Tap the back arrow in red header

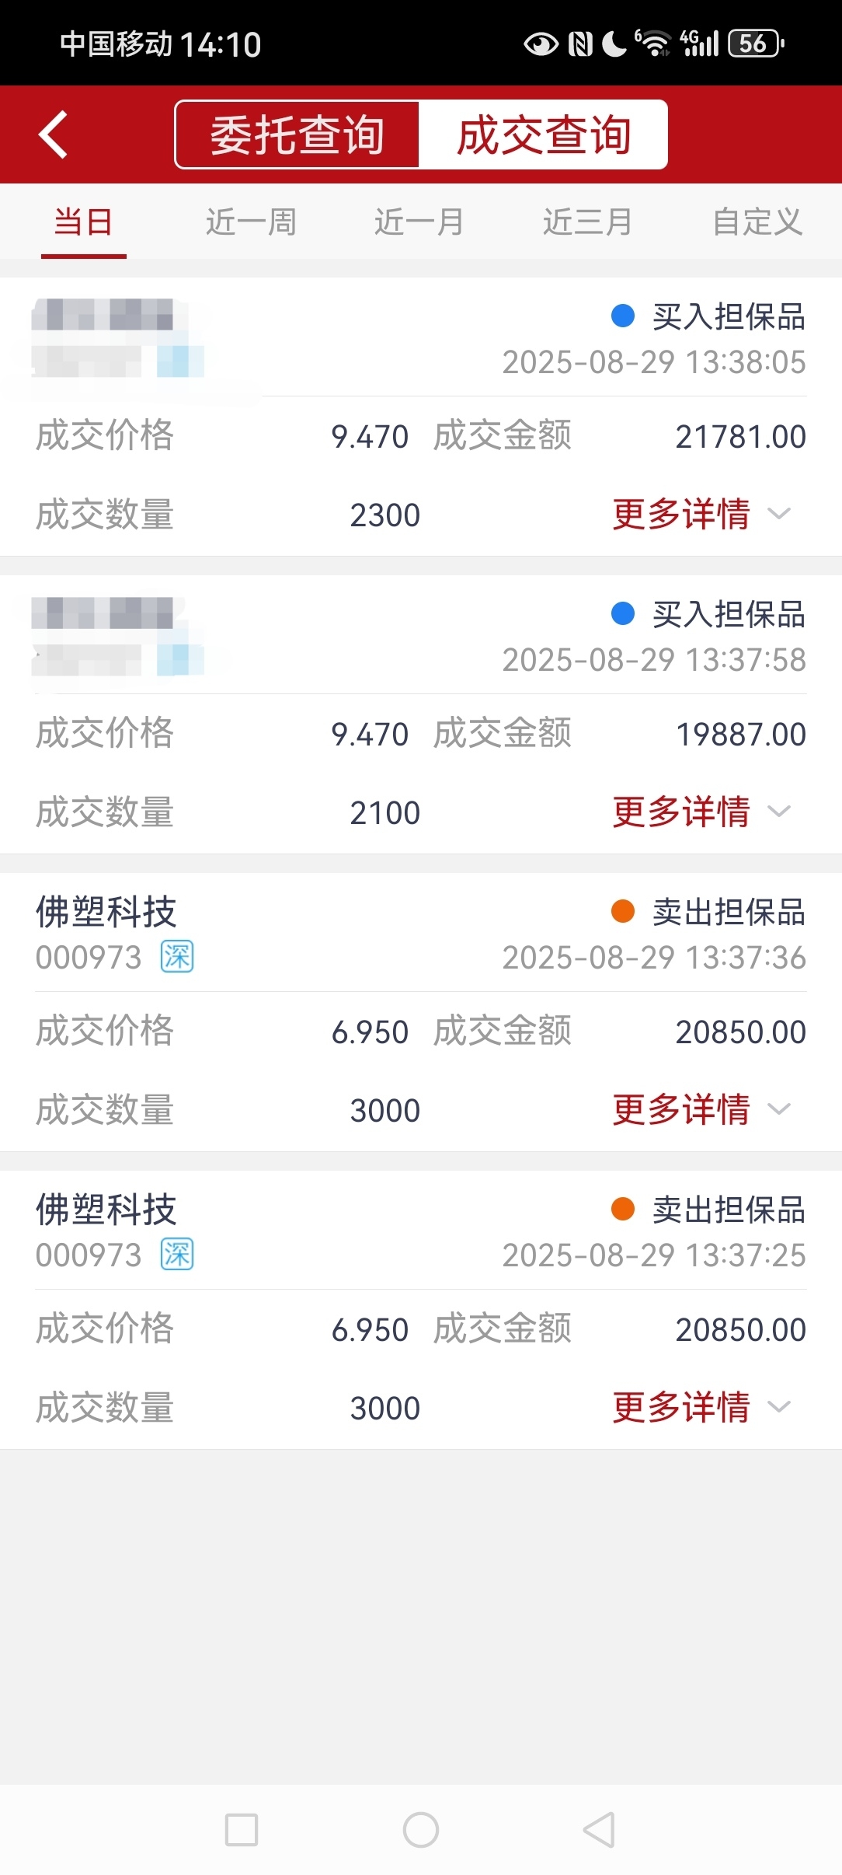pos(54,134)
